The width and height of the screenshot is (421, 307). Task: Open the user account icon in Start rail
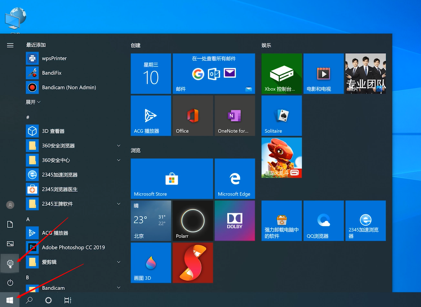point(10,205)
